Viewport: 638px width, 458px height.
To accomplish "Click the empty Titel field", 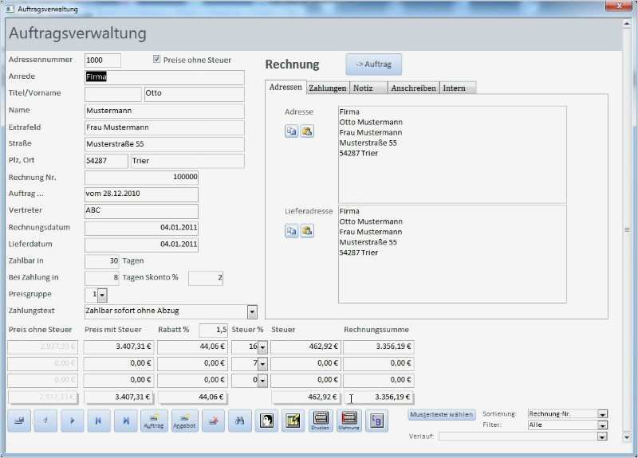I will tap(112, 93).
